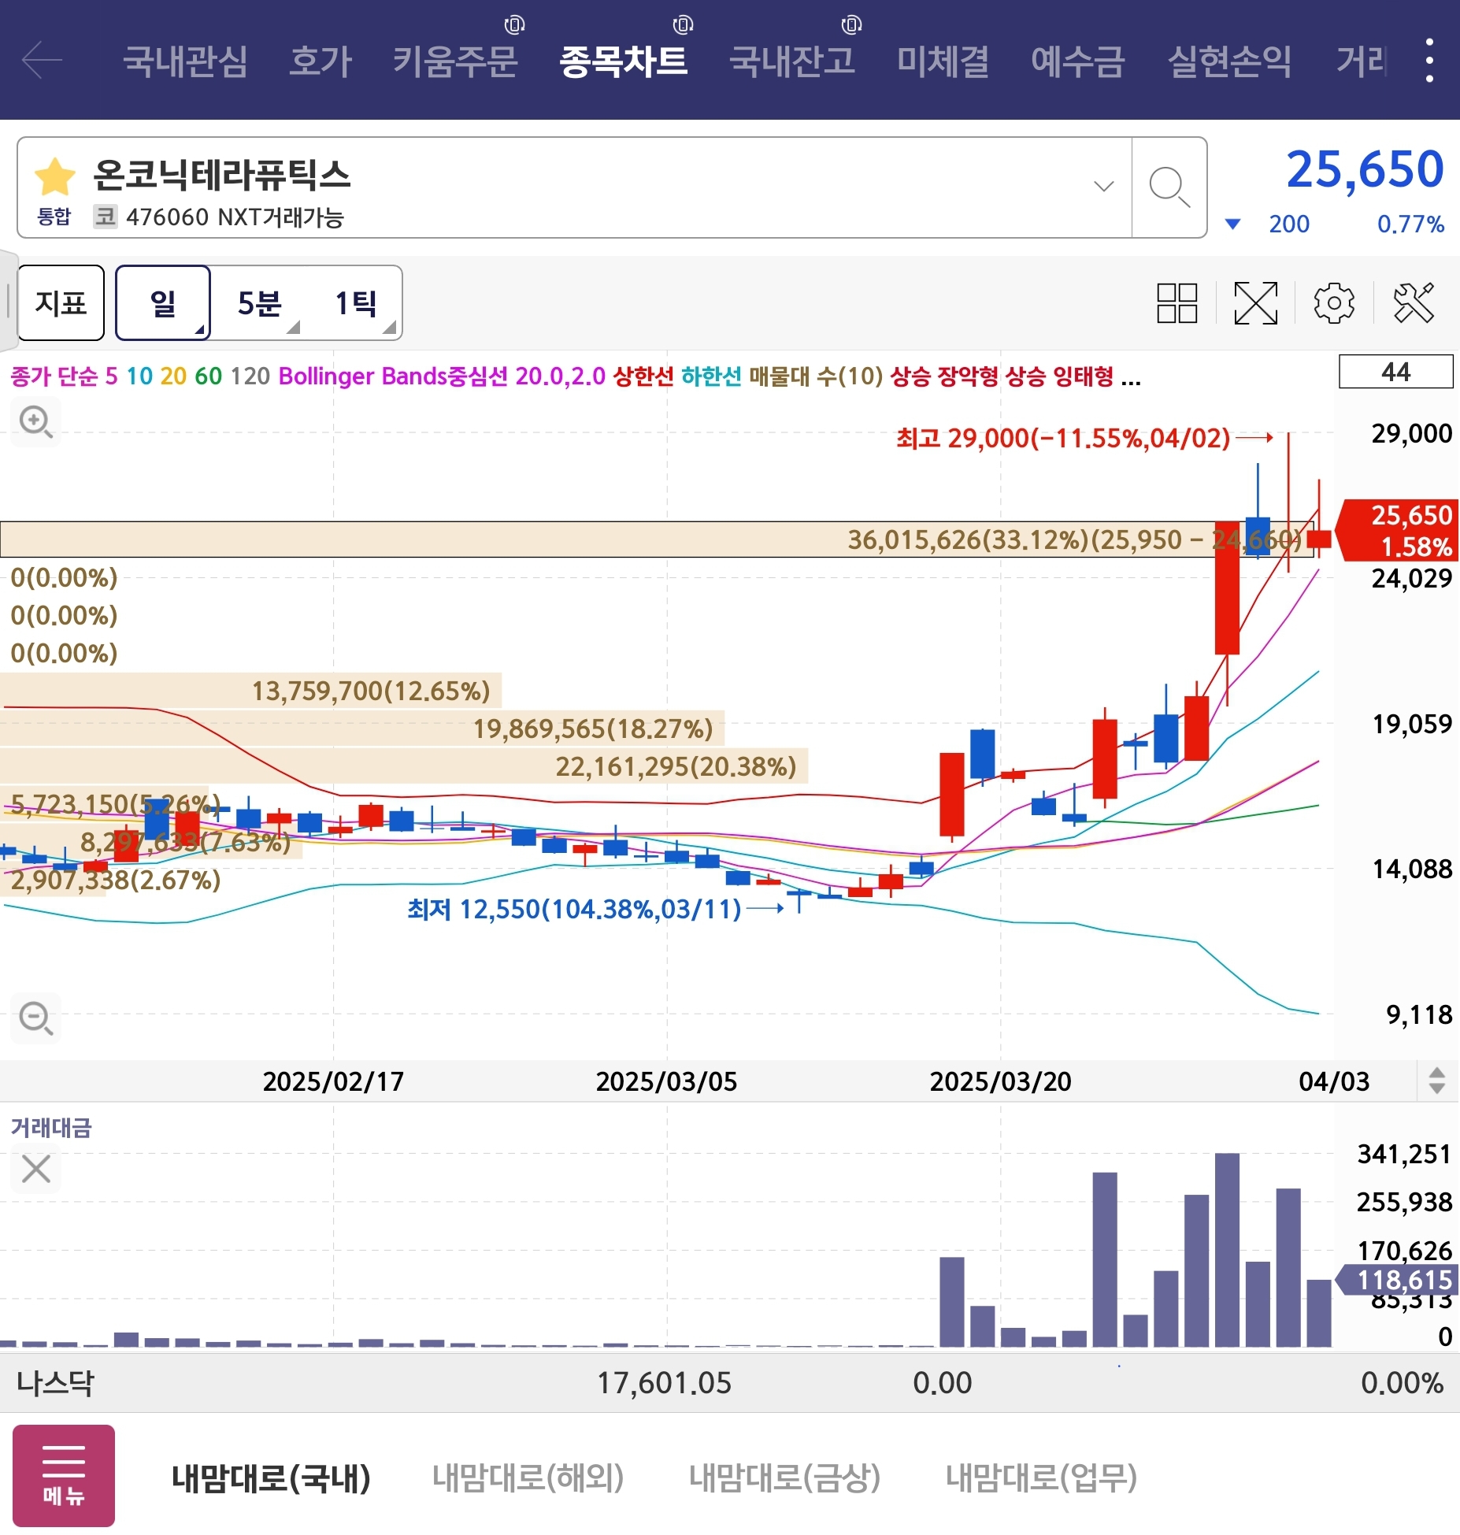Open chart settings gear icon
Screen dimensions: 1460x1535
tap(1334, 303)
